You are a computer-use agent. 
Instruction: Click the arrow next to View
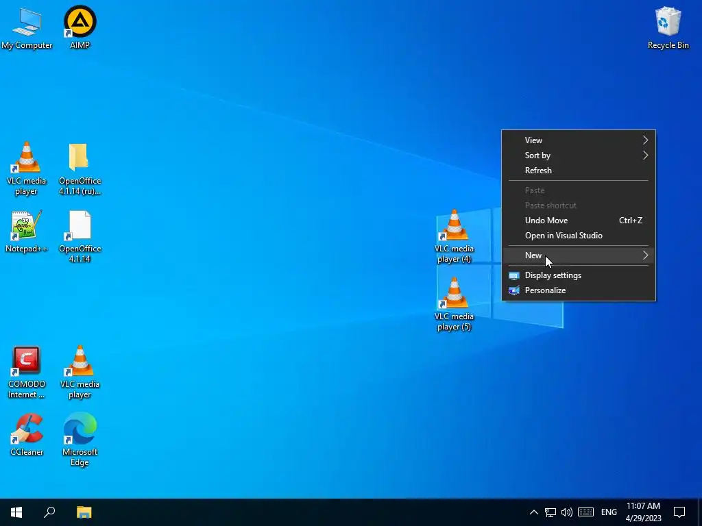(645, 140)
